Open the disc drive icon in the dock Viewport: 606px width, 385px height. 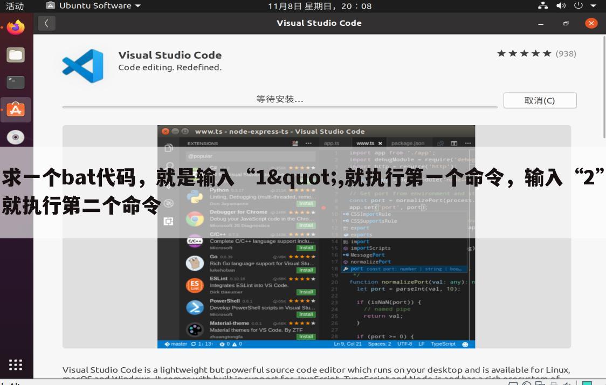pos(16,137)
